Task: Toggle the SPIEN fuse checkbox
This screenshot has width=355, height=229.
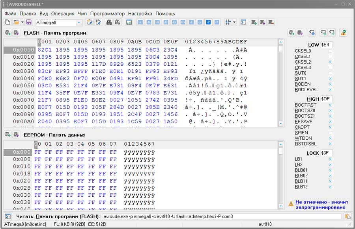Action: point(330,133)
